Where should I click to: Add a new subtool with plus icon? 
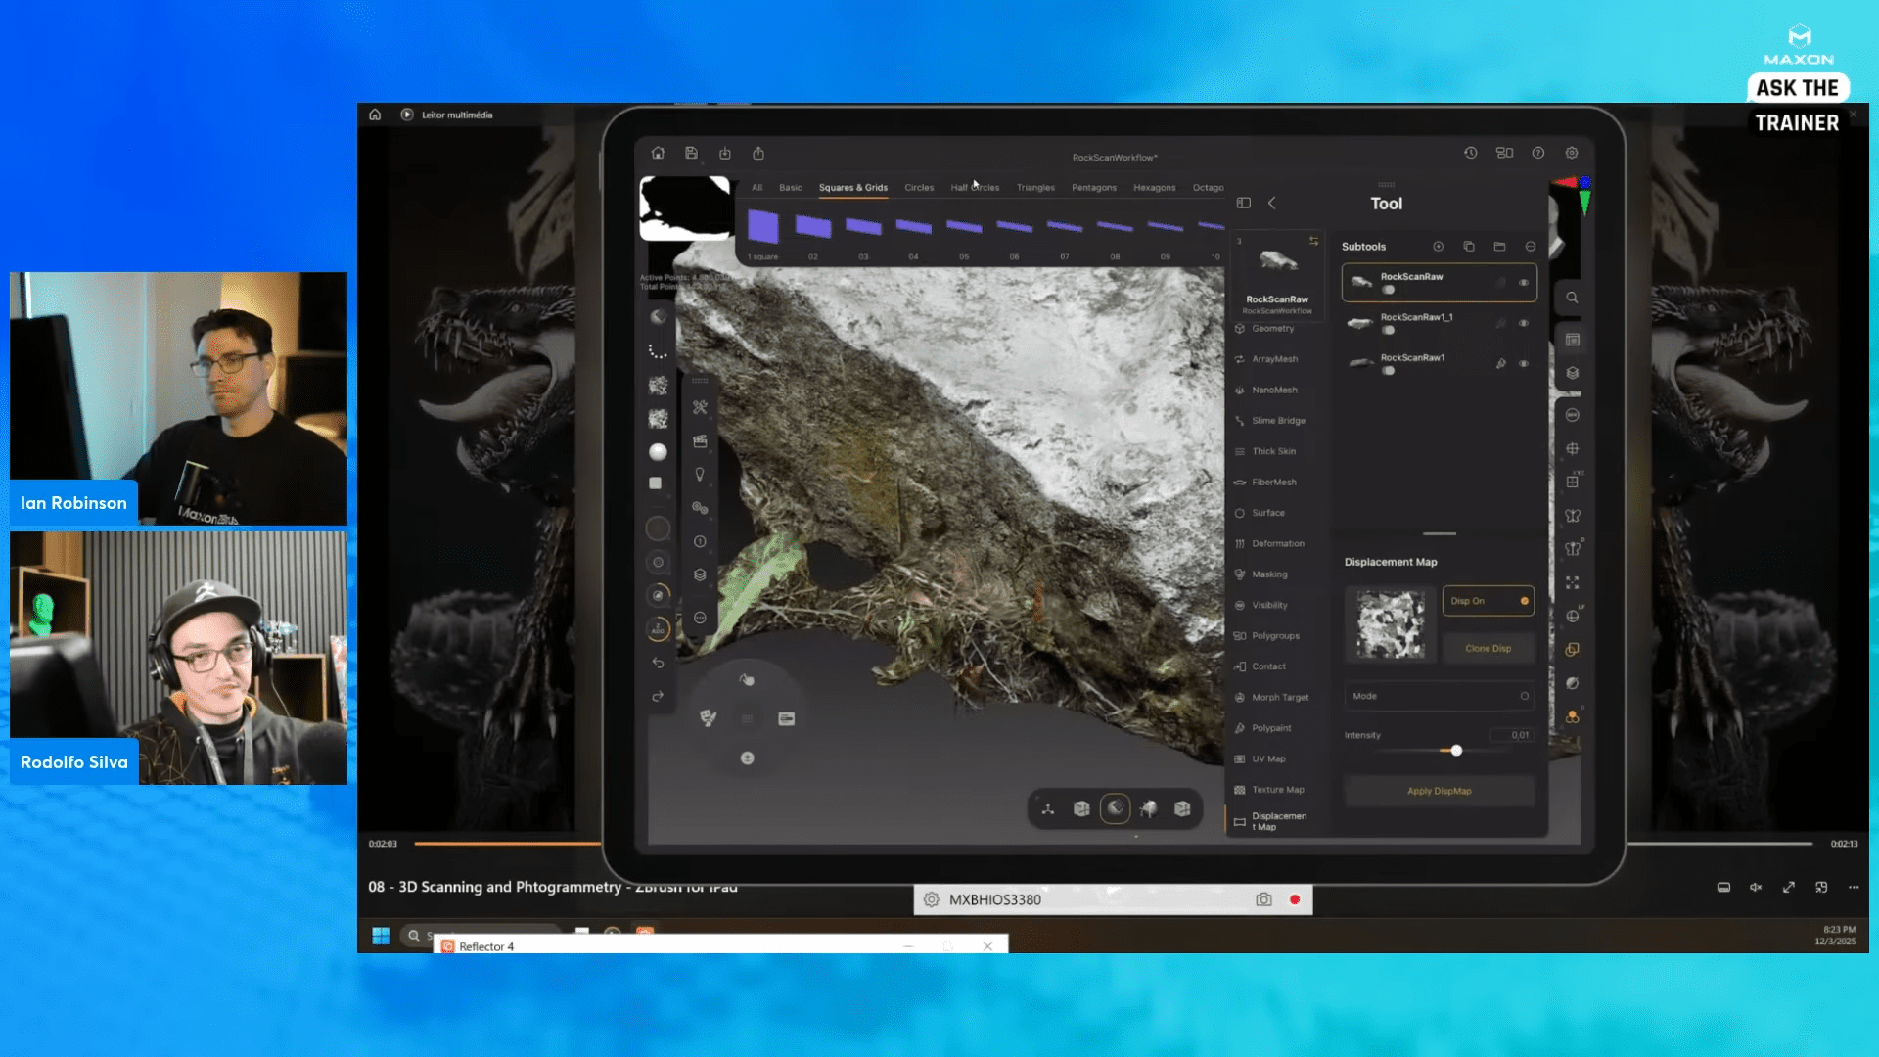[1439, 247]
